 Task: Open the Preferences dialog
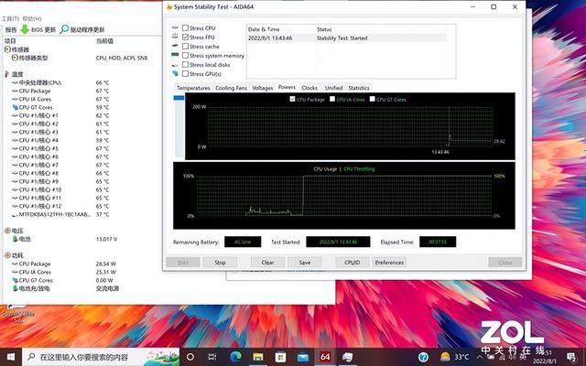click(389, 263)
